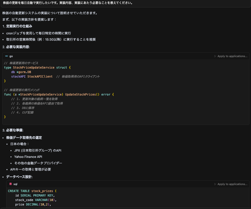Apply the Go code to applications
The image size is (251, 209).
point(232,56)
